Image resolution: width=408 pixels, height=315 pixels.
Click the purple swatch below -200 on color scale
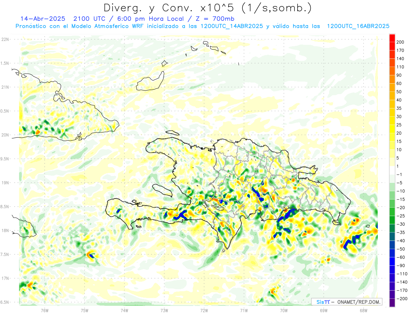[392, 303]
